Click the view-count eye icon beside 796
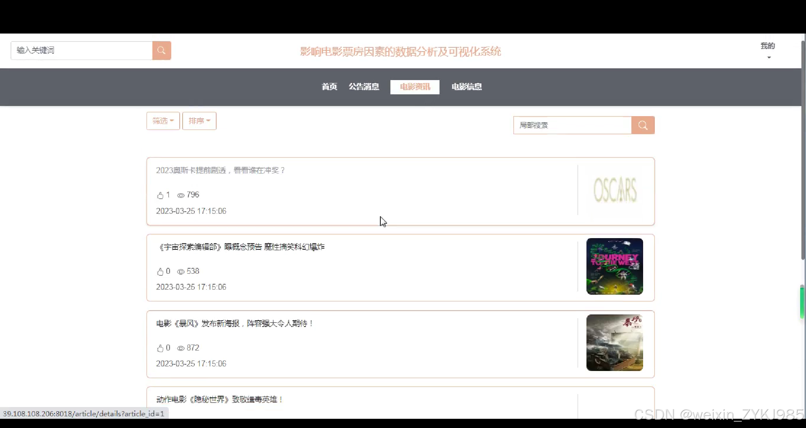806x428 pixels. tap(181, 195)
